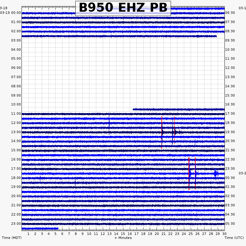This screenshot has width=246, height=246.
Task: Click the red marker before minute 26
Action: click(x=195, y=174)
